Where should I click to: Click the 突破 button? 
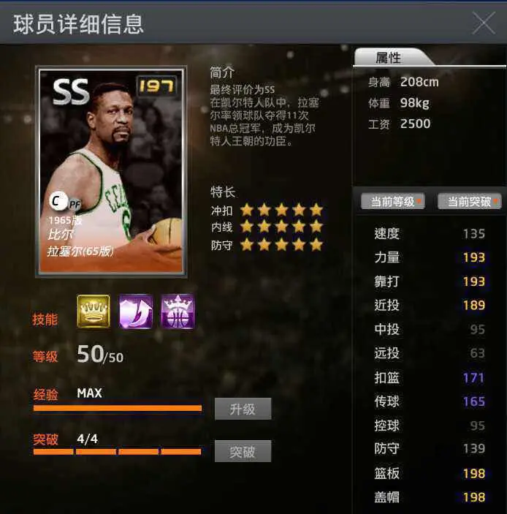[x=243, y=451]
